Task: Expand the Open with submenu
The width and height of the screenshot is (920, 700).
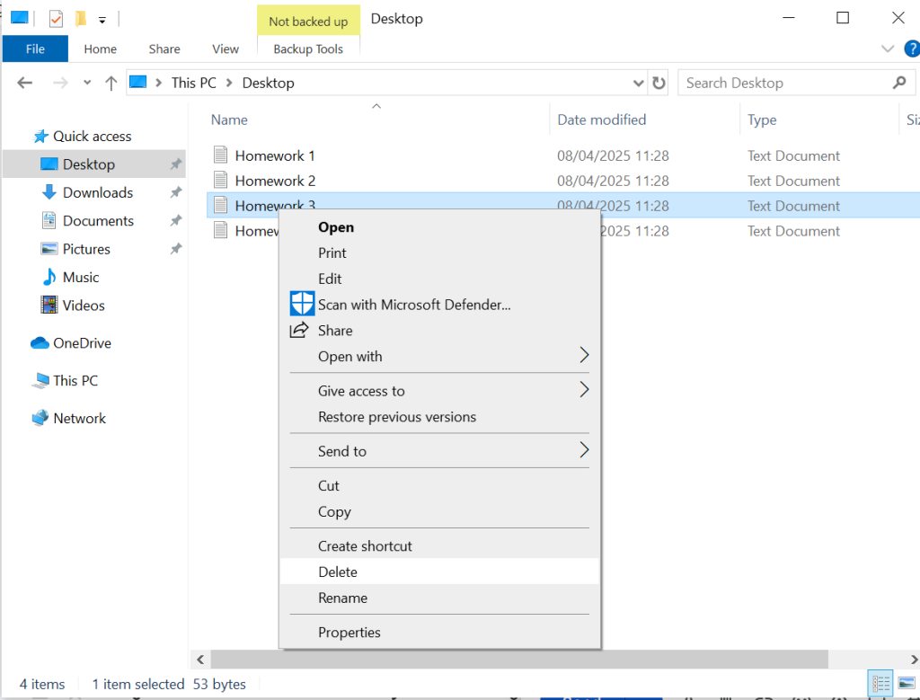Action: [x=583, y=356]
